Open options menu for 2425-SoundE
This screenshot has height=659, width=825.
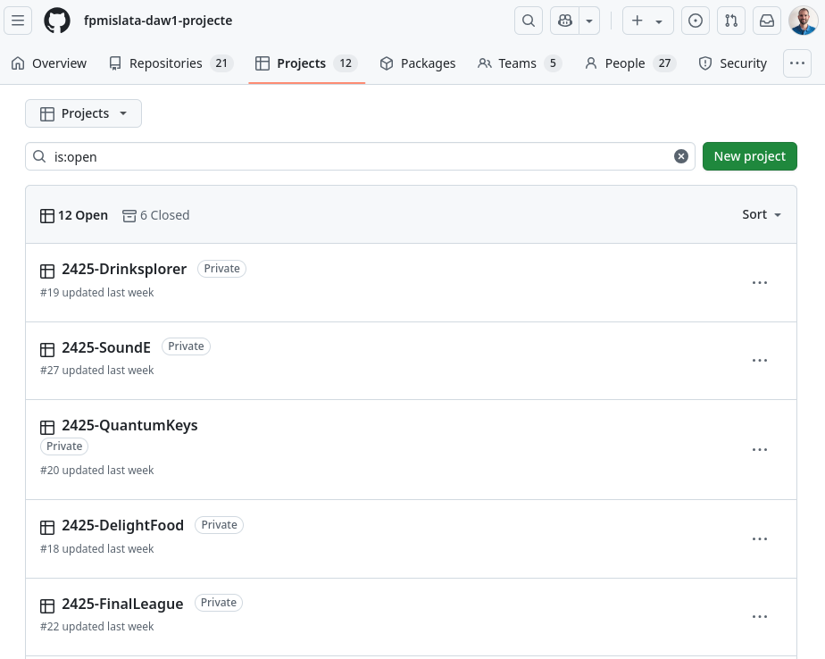[x=759, y=361]
